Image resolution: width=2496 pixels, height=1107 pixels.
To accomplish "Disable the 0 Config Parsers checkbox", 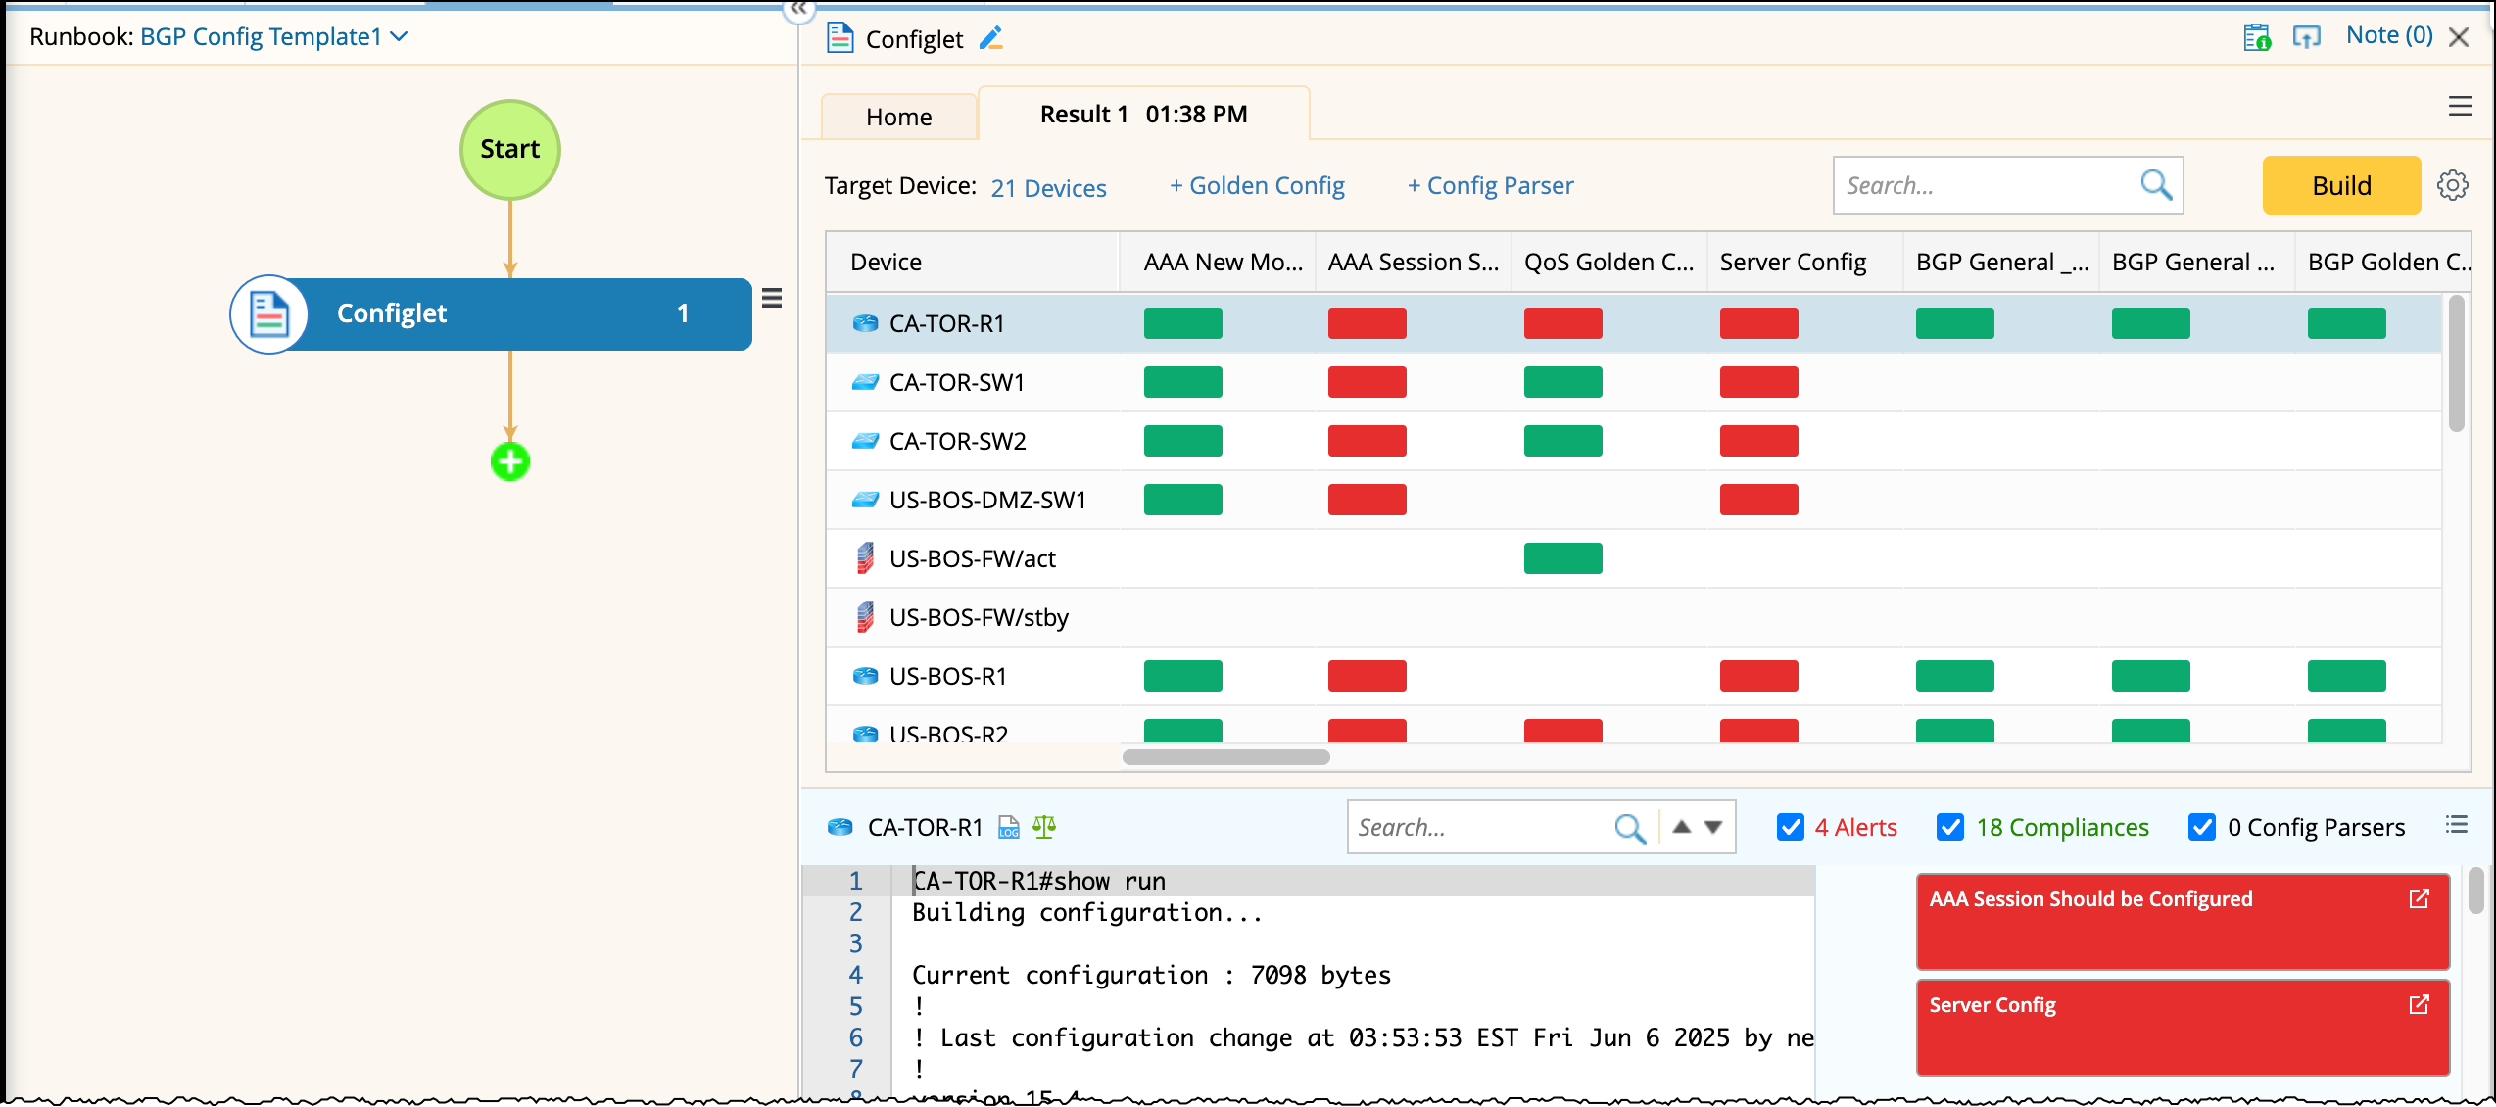I will pos(2202,827).
